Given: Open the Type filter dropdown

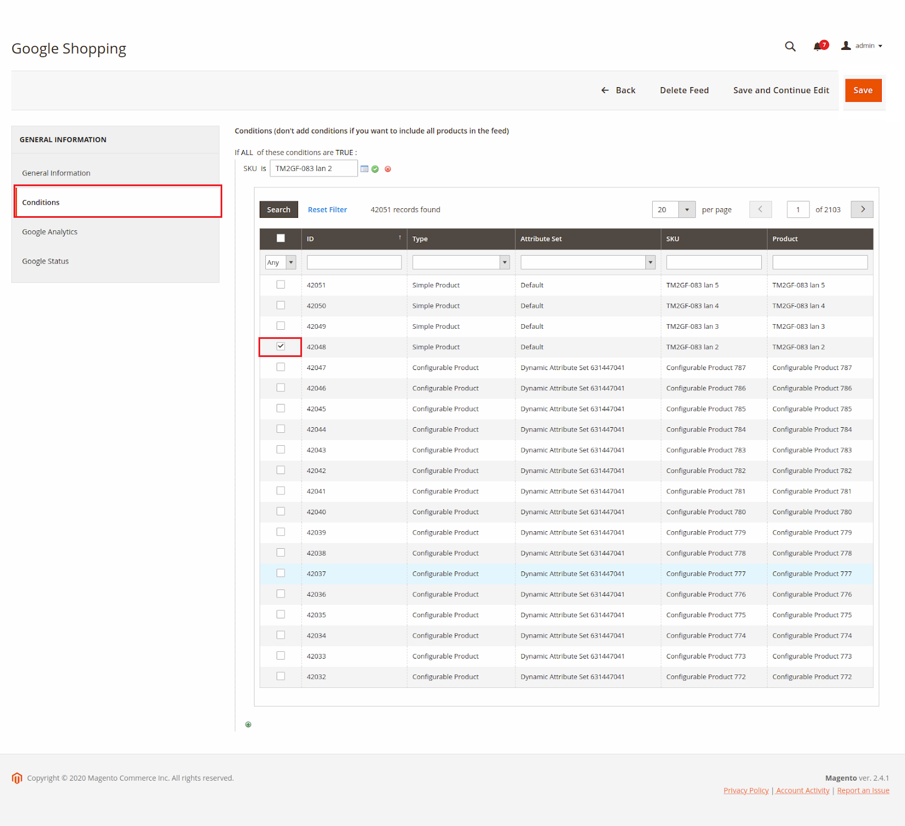Looking at the screenshot, I should (x=461, y=263).
